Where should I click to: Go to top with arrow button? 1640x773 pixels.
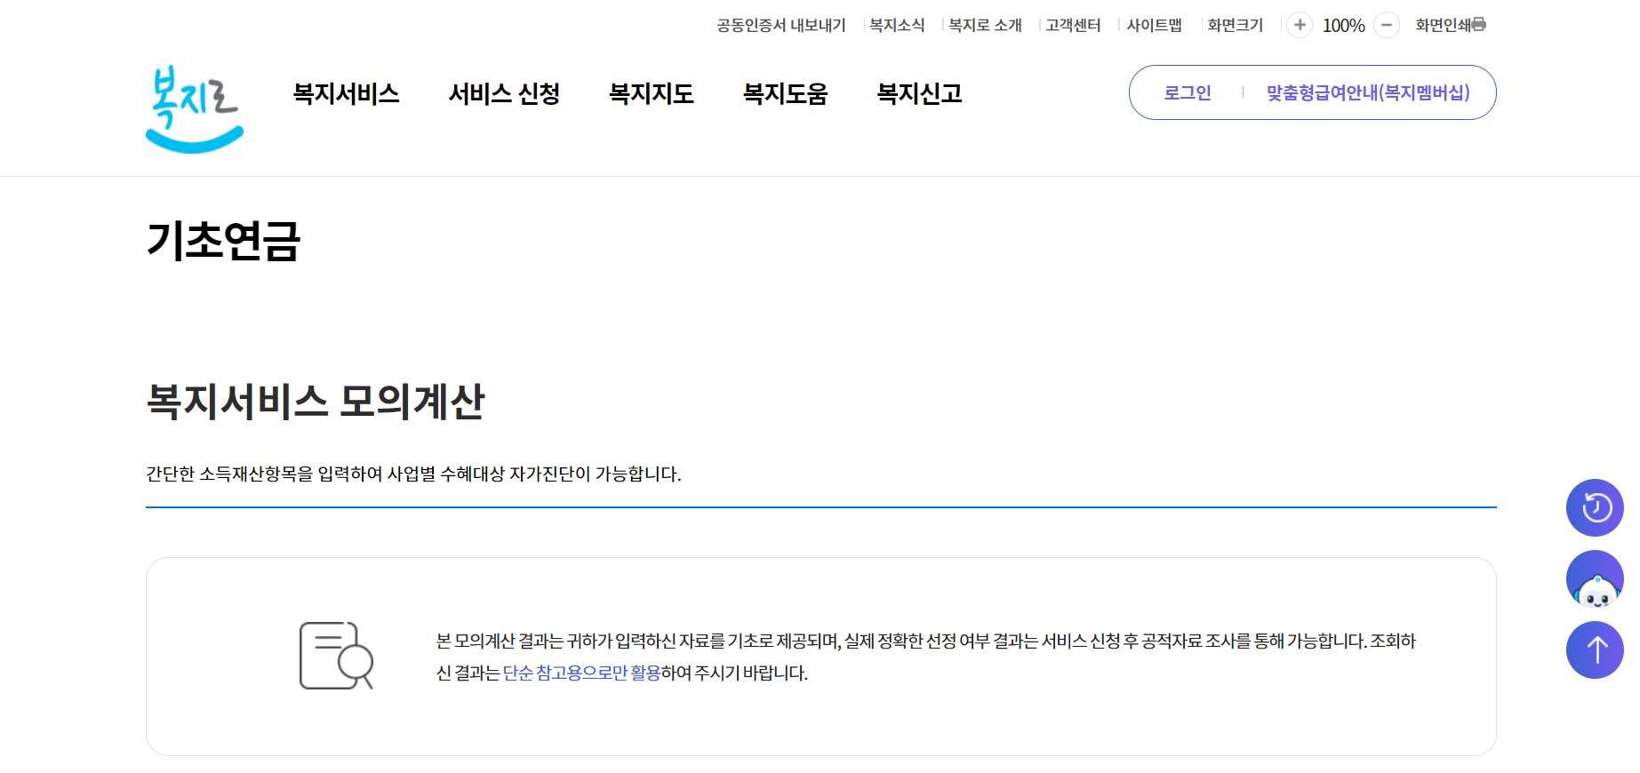[x=1595, y=649]
